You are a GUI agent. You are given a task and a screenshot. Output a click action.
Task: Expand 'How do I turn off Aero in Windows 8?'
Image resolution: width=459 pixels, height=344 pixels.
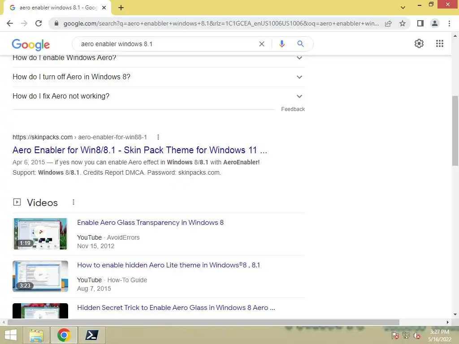click(x=159, y=77)
